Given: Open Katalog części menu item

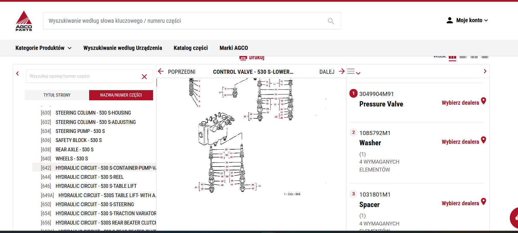Looking at the screenshot, I should (190, 48).
